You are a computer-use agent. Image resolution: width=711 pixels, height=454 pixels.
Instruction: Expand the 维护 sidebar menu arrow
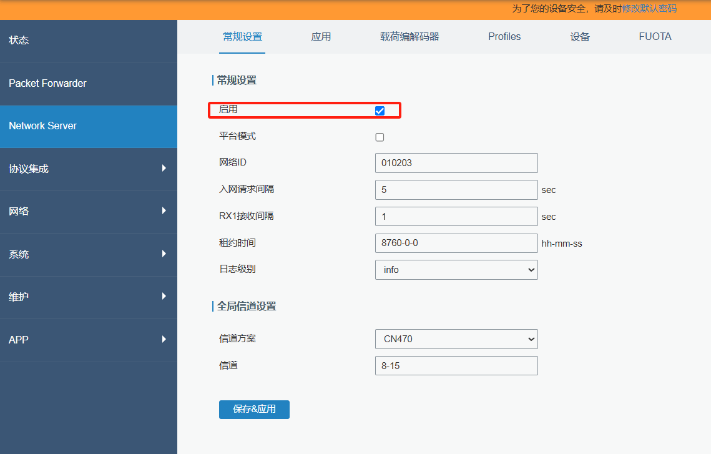(x=164, y=296)
